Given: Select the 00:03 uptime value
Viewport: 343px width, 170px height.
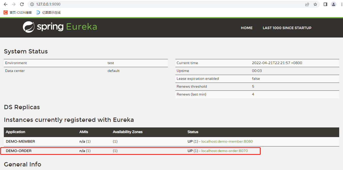Looking at the screenshot, I should 257,71.
